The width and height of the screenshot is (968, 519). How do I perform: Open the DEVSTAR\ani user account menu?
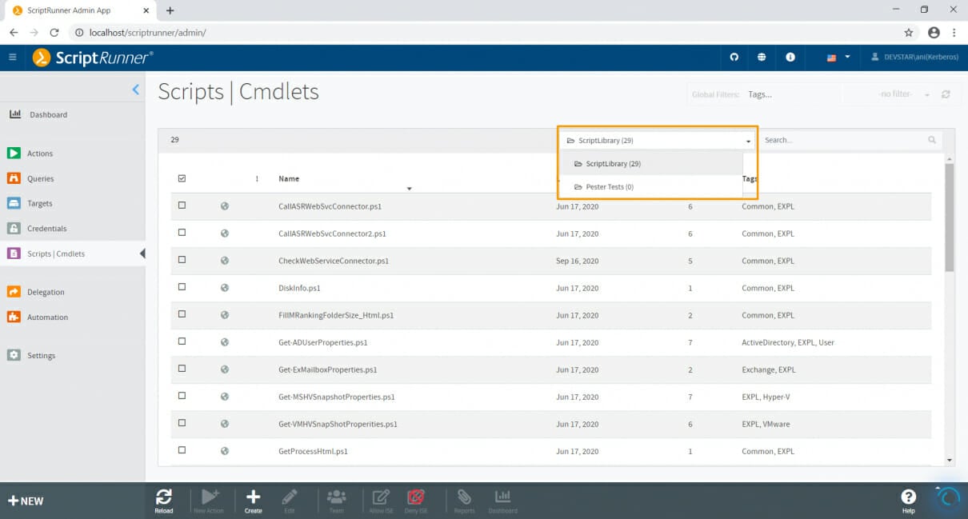click(914, 58)
